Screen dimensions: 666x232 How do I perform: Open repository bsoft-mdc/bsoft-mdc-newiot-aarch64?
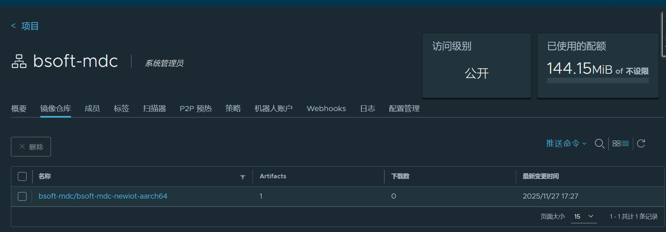pyautogui.click(x=103, y=196)
